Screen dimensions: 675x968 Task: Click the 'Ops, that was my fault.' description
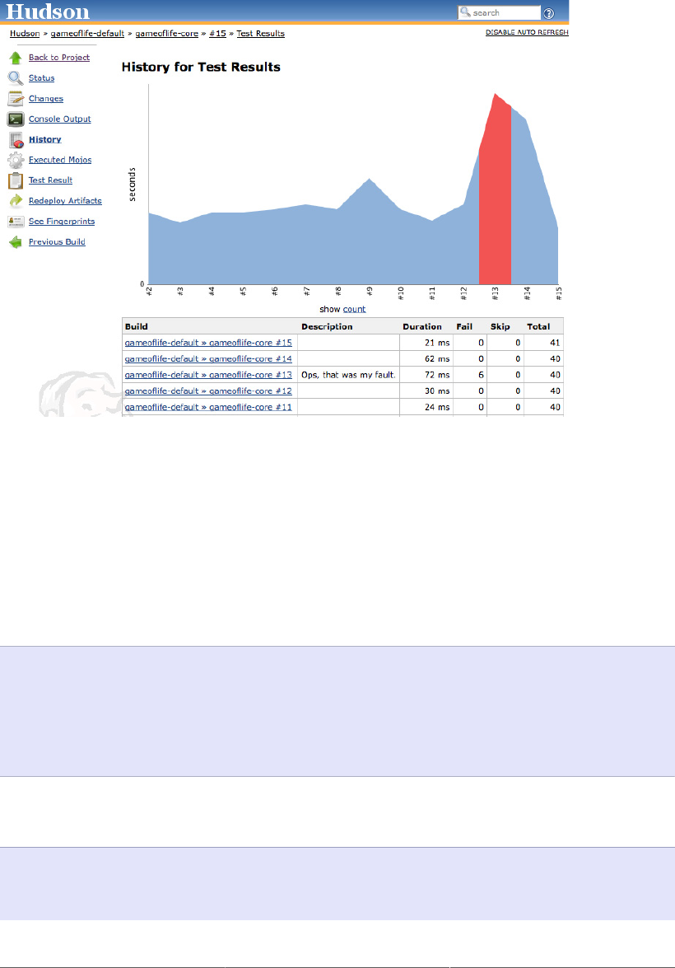(348, 375)
